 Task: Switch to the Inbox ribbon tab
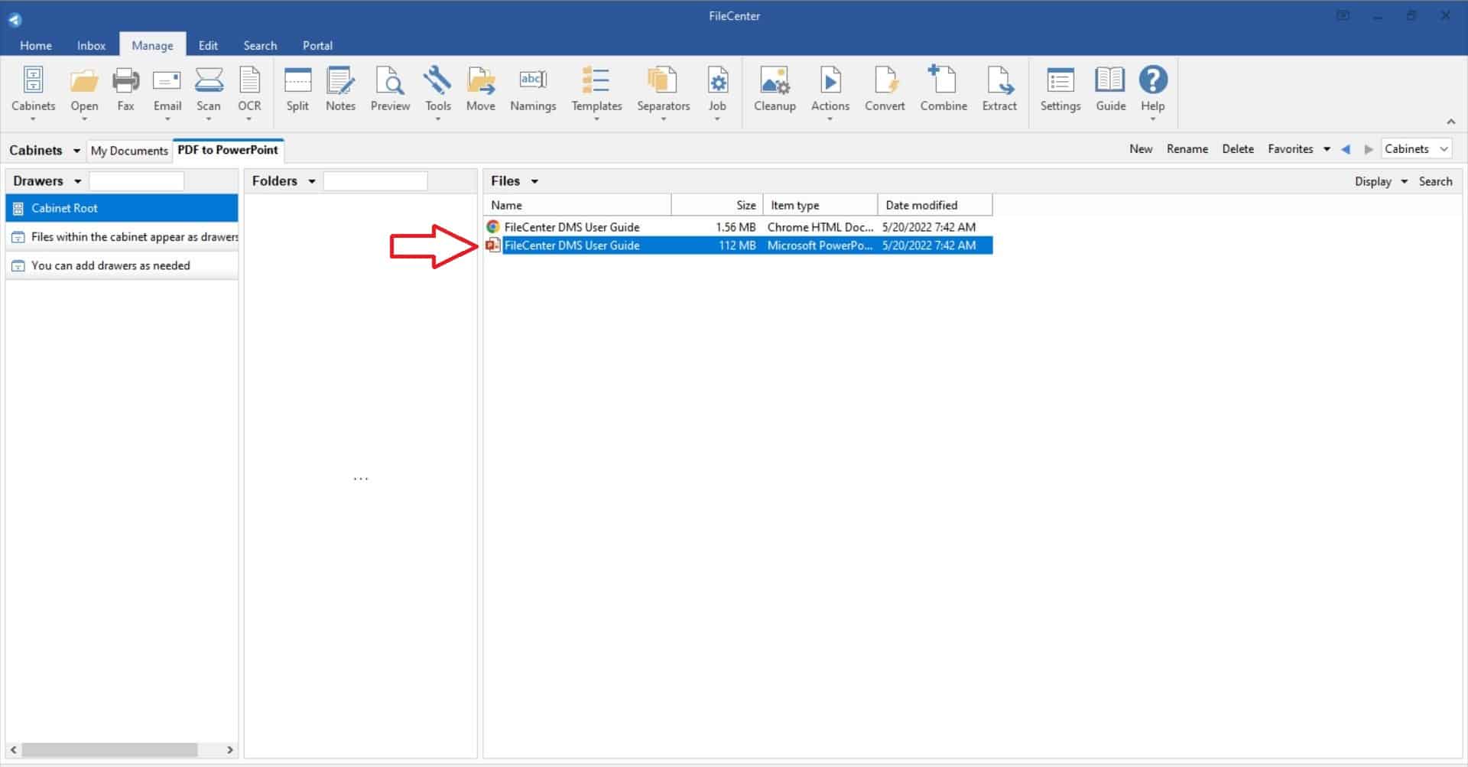tap(91, 45)
